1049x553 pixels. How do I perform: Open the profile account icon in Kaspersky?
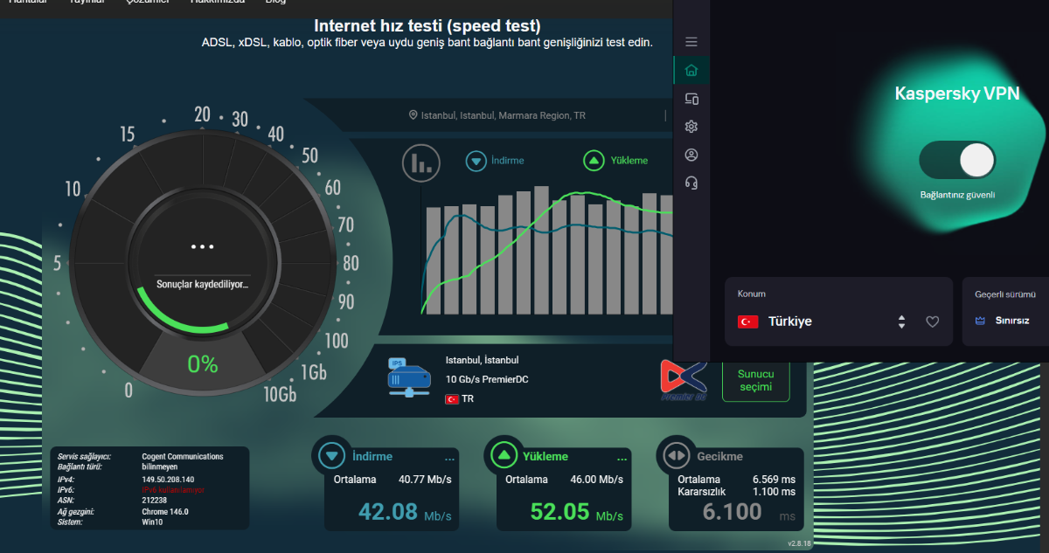pos(691,155)
